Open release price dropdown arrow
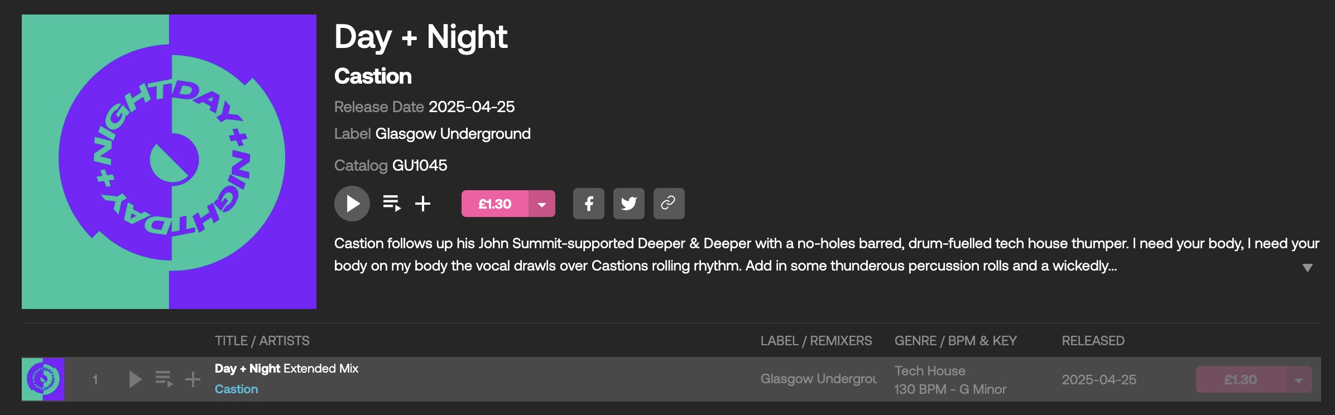The height and width of the screenshot is (415, 1335). (x=542, y=204)
